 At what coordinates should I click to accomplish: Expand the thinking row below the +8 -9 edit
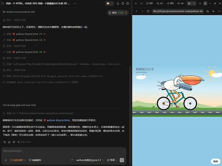14,46
